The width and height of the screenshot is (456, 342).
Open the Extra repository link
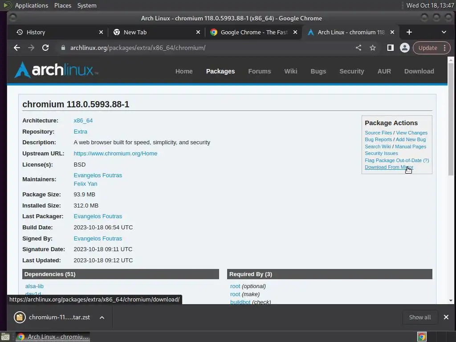(80, 131)
